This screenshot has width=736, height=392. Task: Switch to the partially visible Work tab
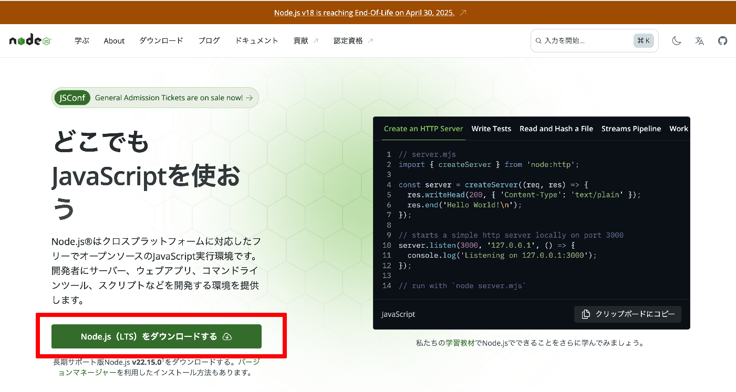click(x=679, y=129)
